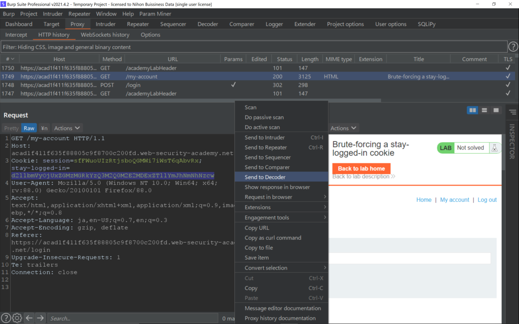Open the WebSockets history sub-tab
This screenshot has width=519, height=324.
pos(105,35)
